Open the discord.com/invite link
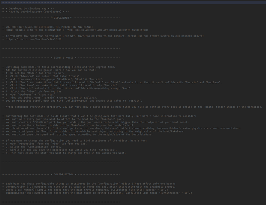The width and height of the screenshot is (266, 205). (34, 39)
